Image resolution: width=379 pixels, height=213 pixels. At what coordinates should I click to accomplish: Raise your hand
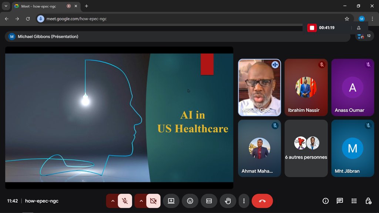pos(228,201)
